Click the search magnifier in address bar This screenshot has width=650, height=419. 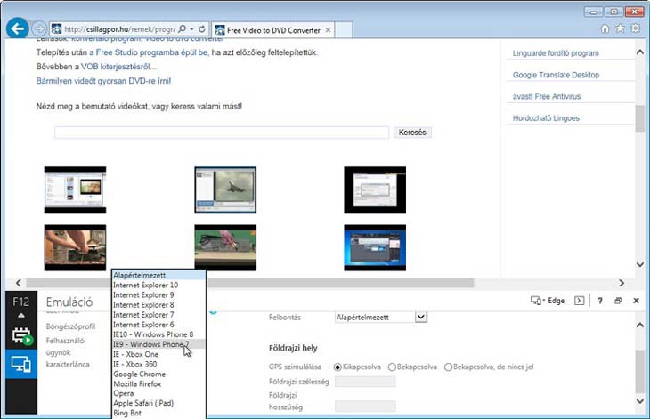[182, 29]
